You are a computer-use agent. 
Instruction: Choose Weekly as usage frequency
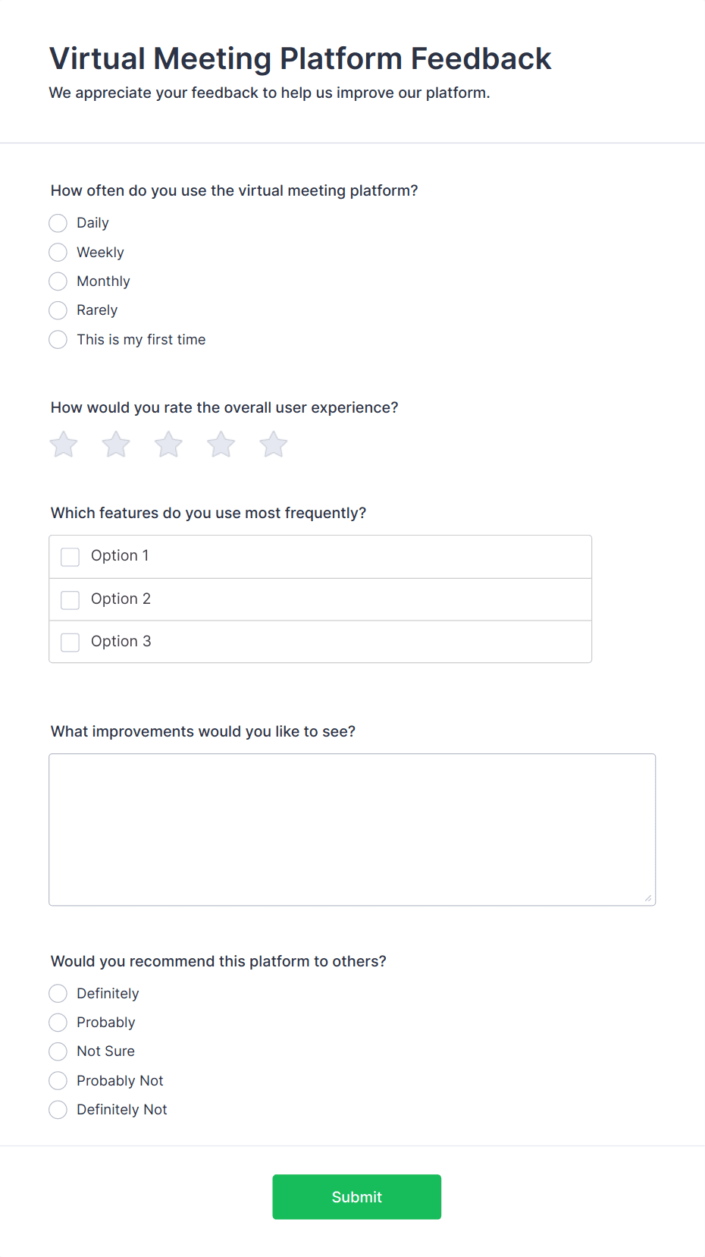58,252
